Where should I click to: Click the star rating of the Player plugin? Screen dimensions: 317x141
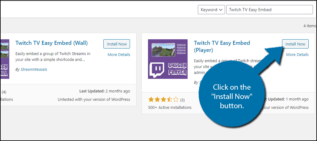[163, 100]
